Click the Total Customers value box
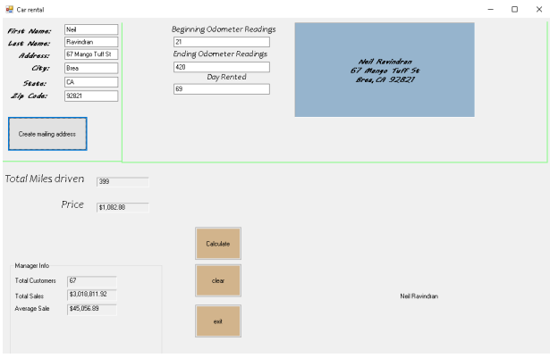This screenshot has width=550, height=358. click(92, 280)
